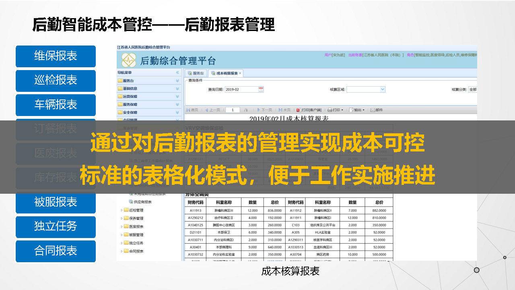Click the folder icon of 被服管理

(126, 234)
